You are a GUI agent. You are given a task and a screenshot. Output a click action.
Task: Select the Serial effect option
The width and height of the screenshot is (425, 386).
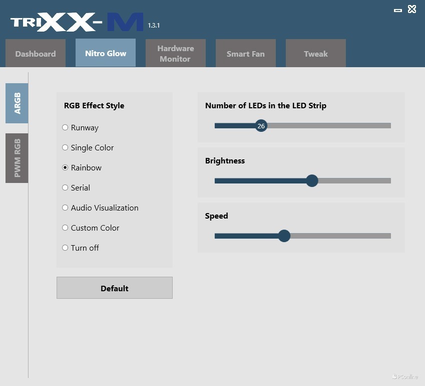click(65, 187)
